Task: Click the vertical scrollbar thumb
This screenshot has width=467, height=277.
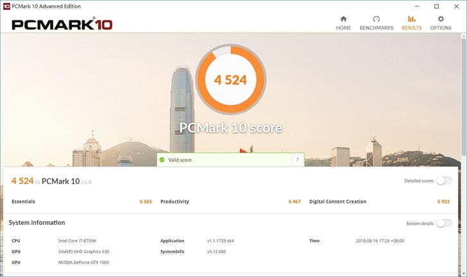Action: (463, 97)
